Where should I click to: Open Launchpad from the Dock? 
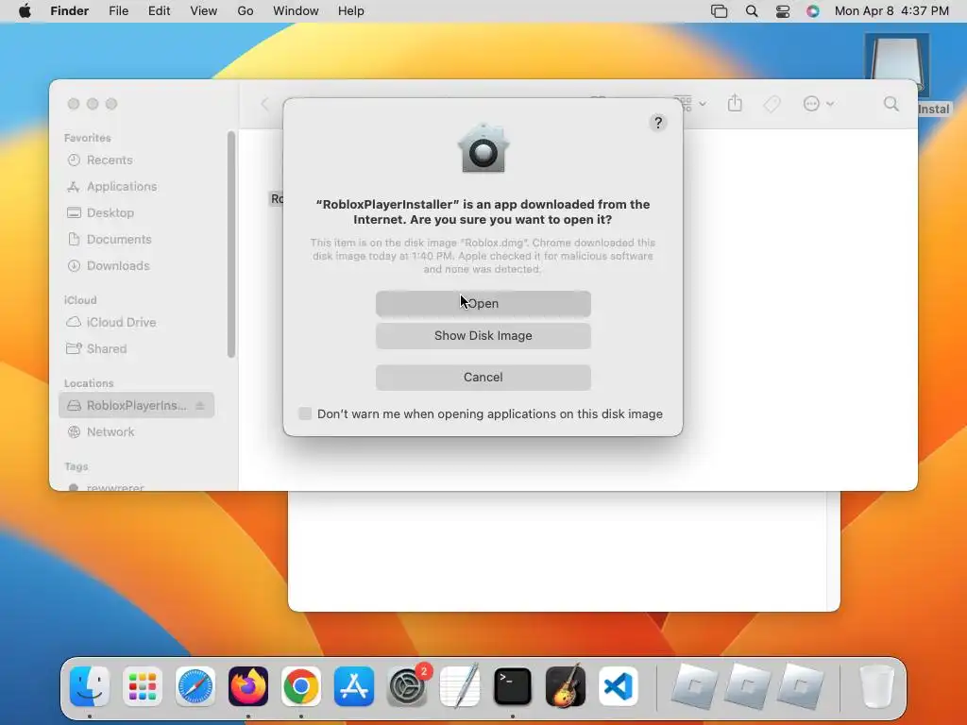(143, 686)
